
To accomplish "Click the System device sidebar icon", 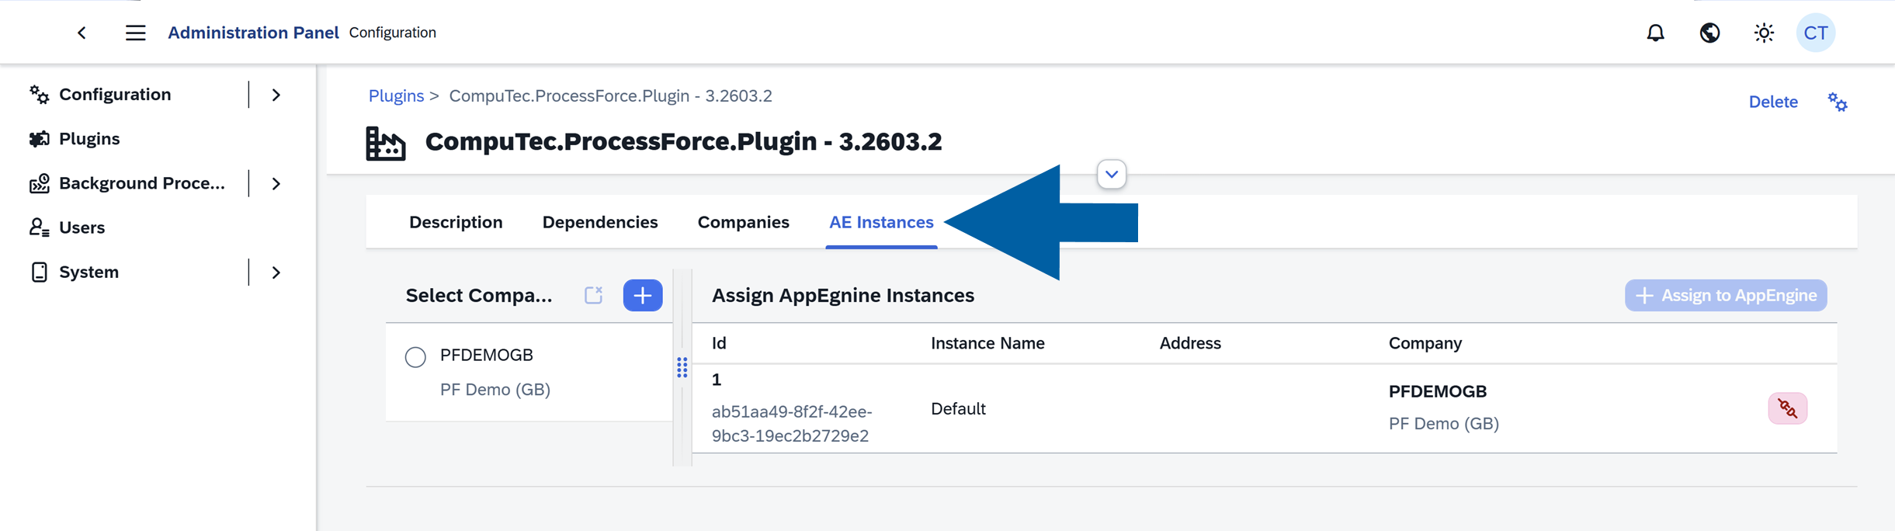I will [x=39, y=272].
